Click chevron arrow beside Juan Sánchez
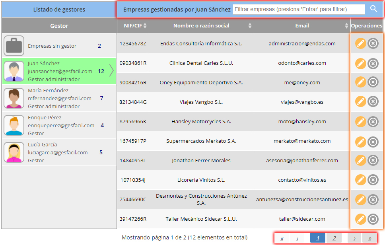 pyautogui.click(x=111, y=71)
